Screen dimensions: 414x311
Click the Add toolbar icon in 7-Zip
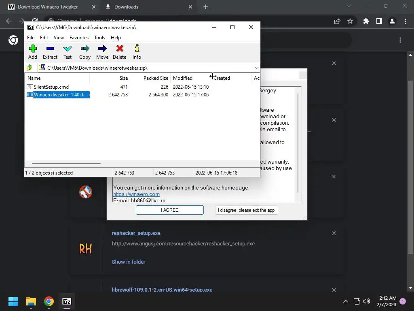click(33, 52)
